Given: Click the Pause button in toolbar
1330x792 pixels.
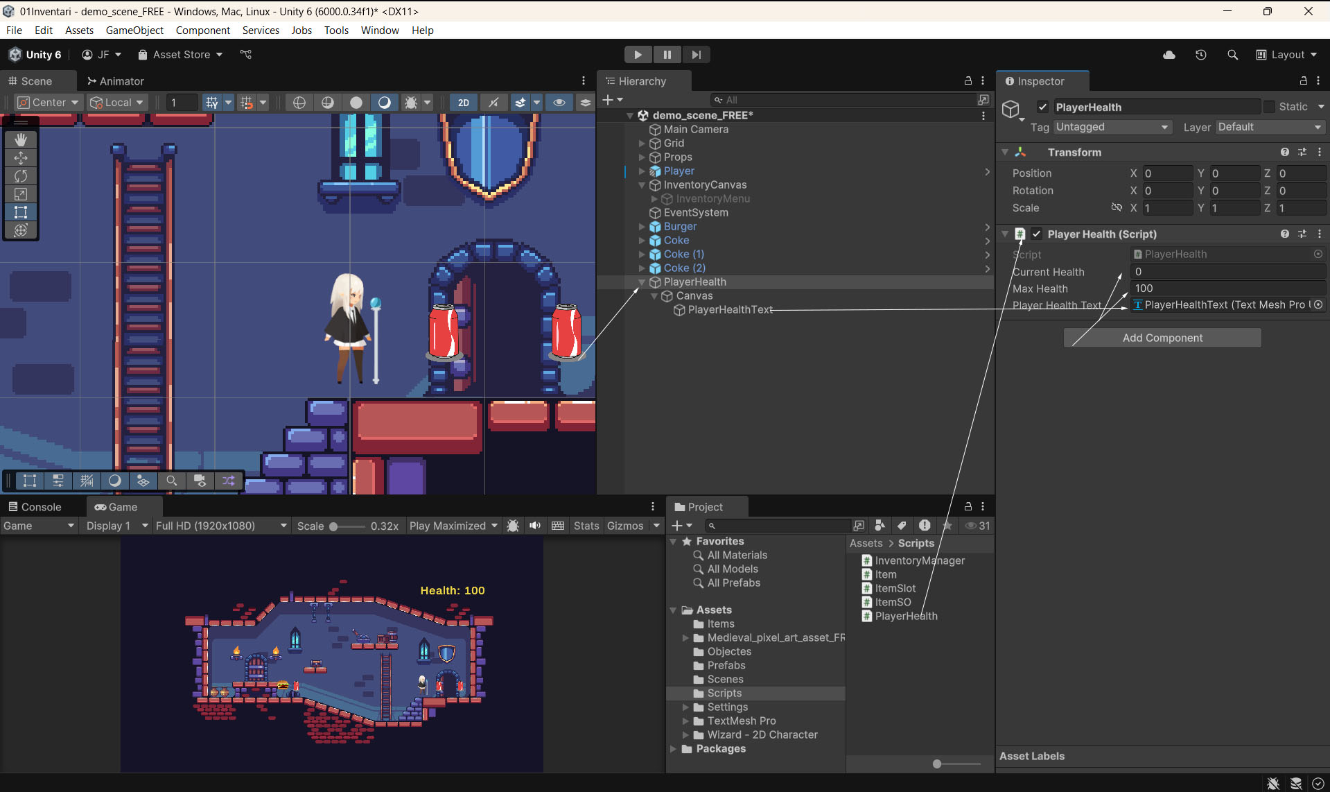Looking at the screenshot, I should [667, 55].
